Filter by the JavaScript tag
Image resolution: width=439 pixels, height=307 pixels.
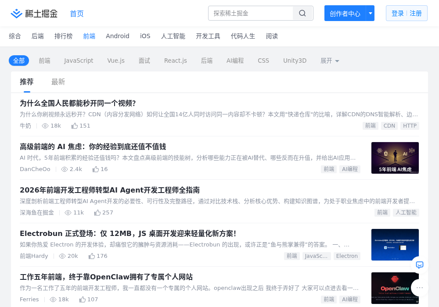[x=79, y=61]
